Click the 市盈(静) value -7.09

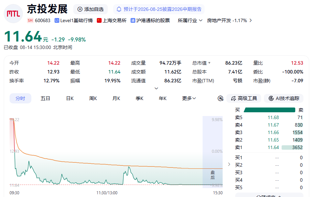tap(297, 81)
